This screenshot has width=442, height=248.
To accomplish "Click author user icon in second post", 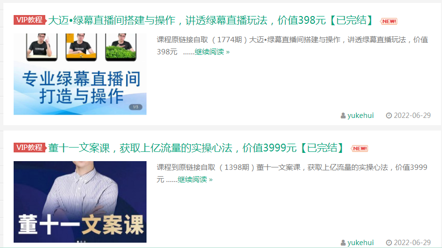I will tap(343, 243).
